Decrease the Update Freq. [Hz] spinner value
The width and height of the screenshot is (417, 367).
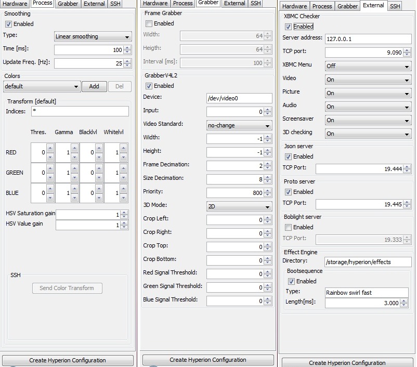click(x=127, y=65)
